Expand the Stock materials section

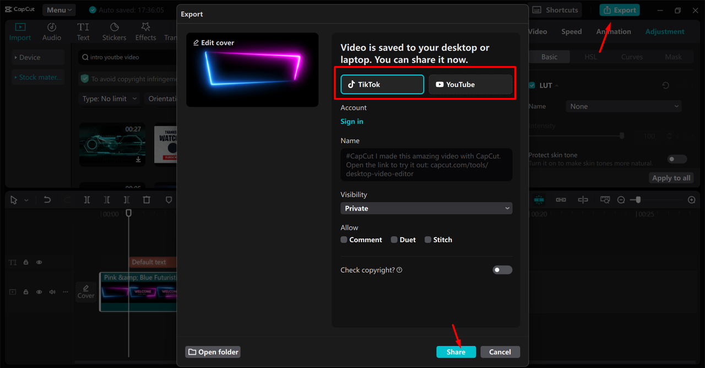(x=38, y=78)
